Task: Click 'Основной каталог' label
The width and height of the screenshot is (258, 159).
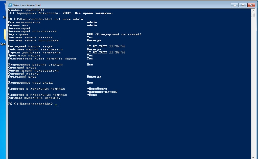Action: pos(24,74)
